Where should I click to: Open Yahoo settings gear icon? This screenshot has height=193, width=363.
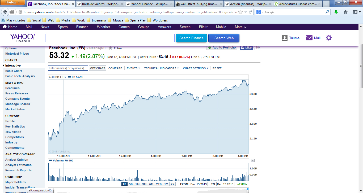[329, 38]
